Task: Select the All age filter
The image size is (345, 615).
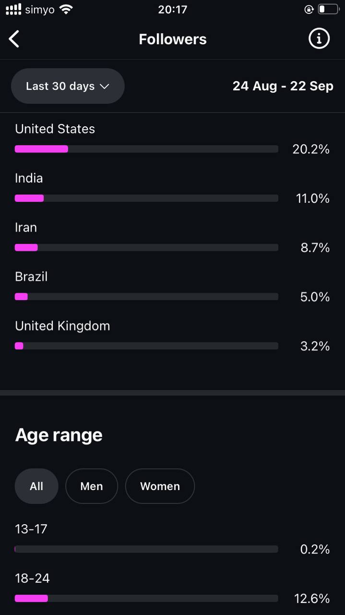Action: click(36, 486)
